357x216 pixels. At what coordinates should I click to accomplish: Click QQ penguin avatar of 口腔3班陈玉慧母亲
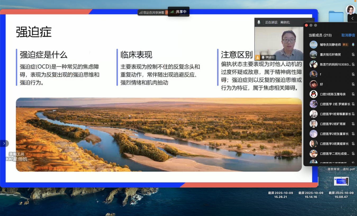(x=314, y=94)
